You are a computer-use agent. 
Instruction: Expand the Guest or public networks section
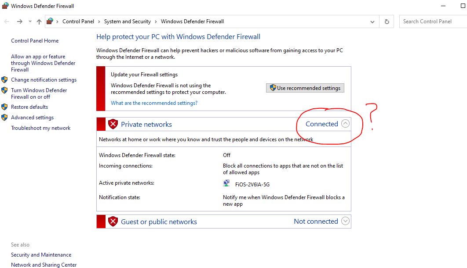pyautogui.click(x=345, y=221)
